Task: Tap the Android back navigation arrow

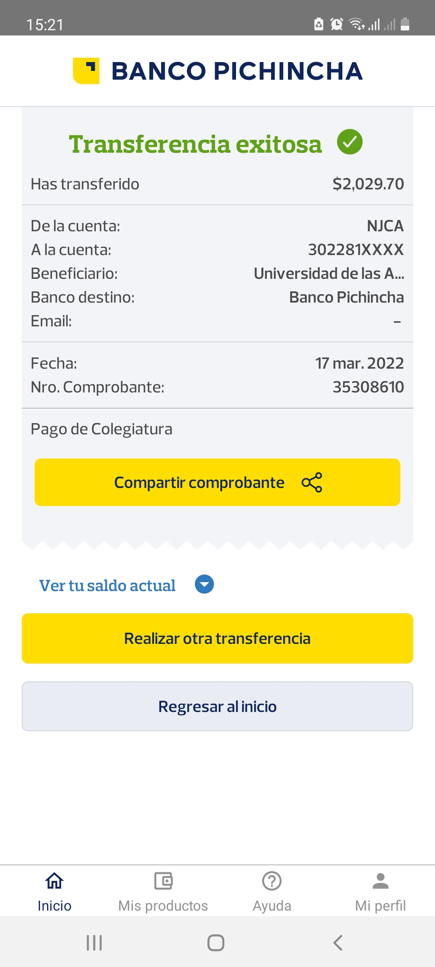Action: pyautogui.click(x=338, y=943)
